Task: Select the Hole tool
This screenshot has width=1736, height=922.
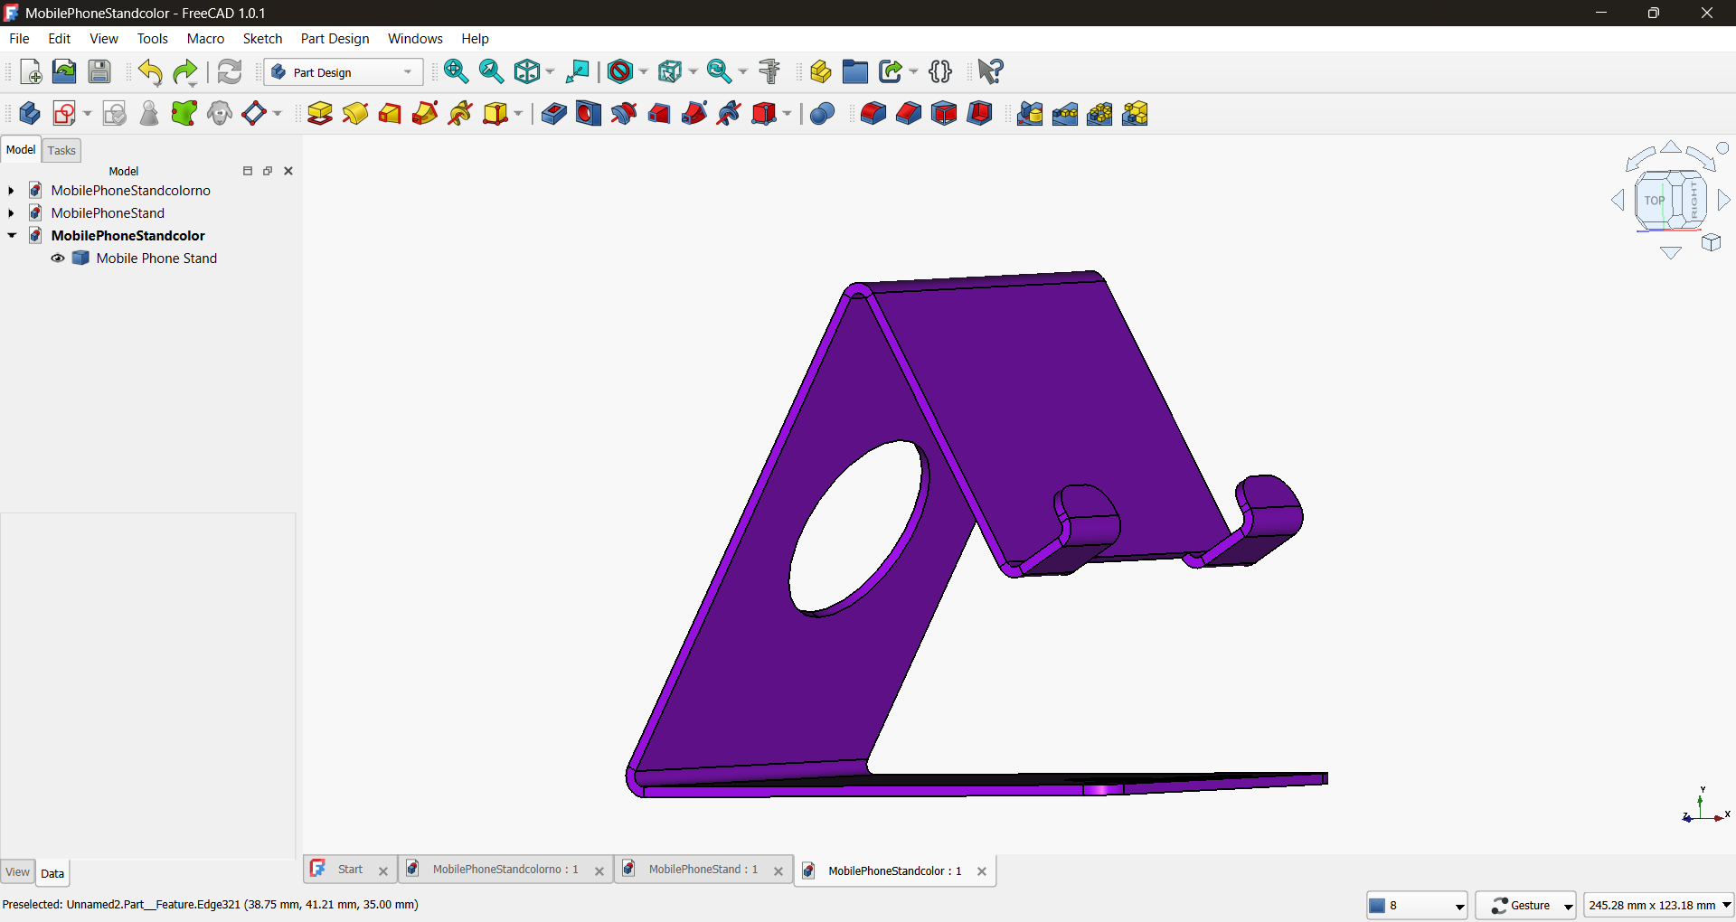Action: click(x=589, y=113)
